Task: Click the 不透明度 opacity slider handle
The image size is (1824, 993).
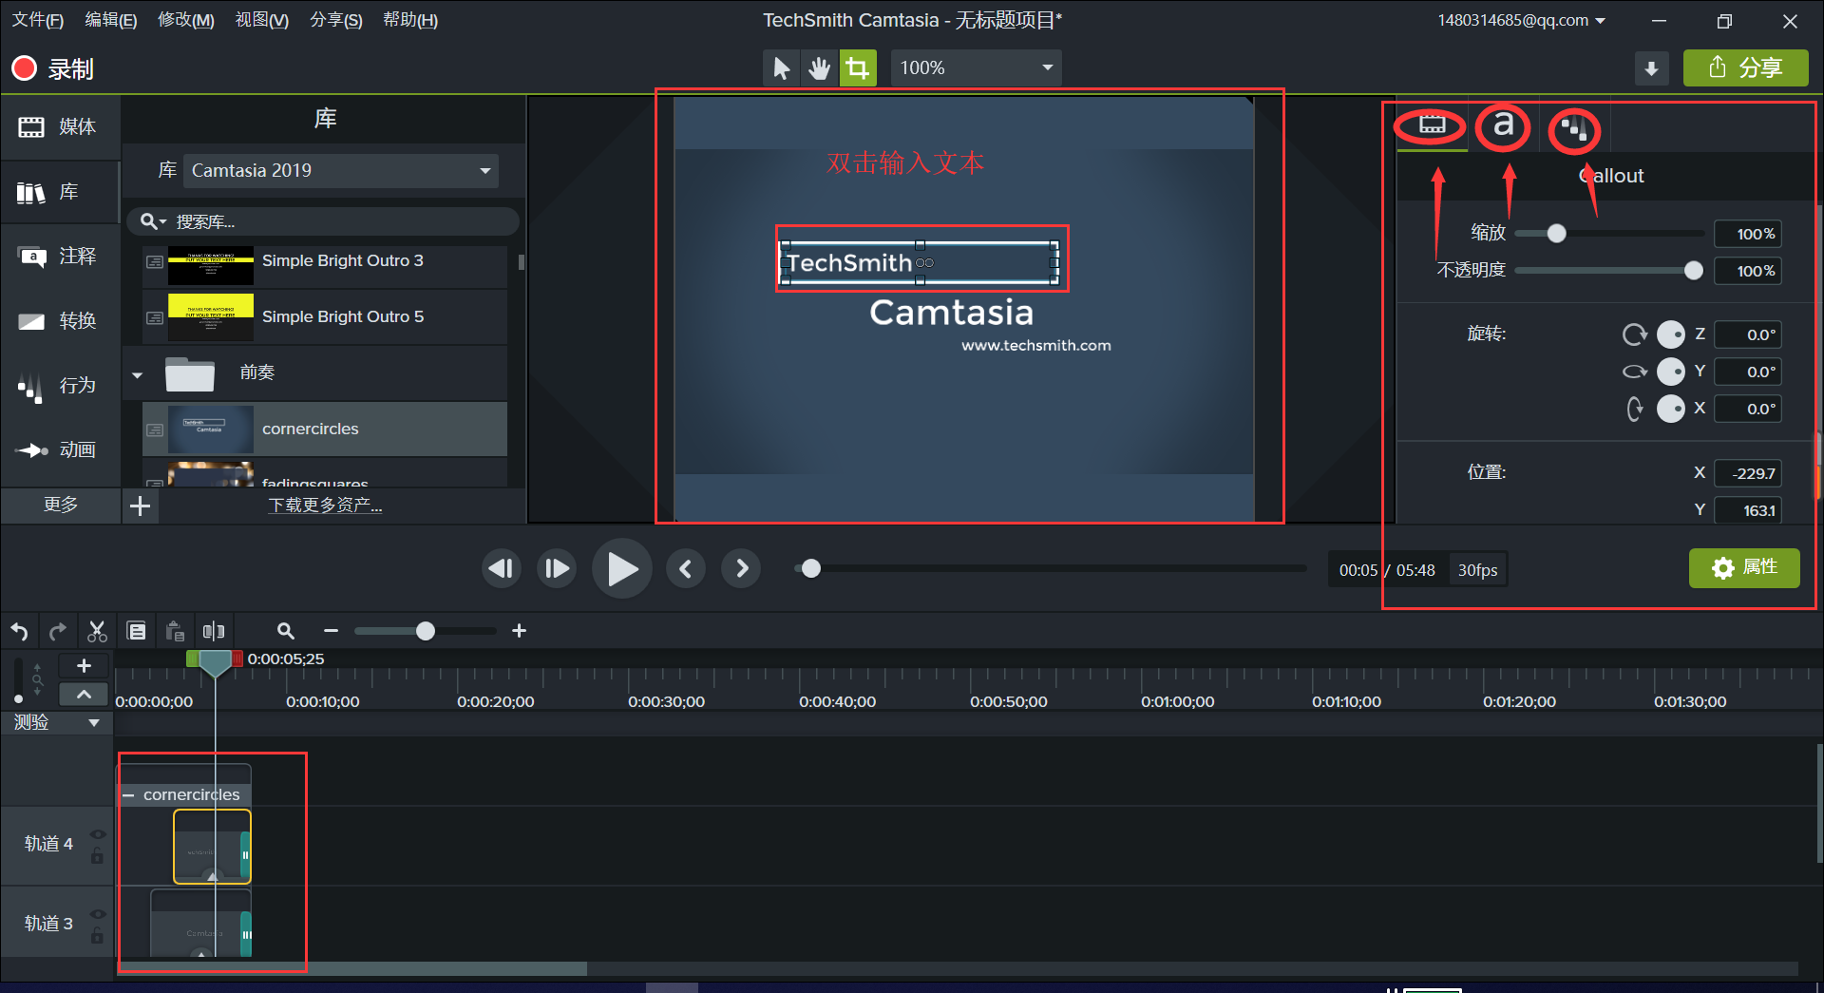Action: point(1693,271)
